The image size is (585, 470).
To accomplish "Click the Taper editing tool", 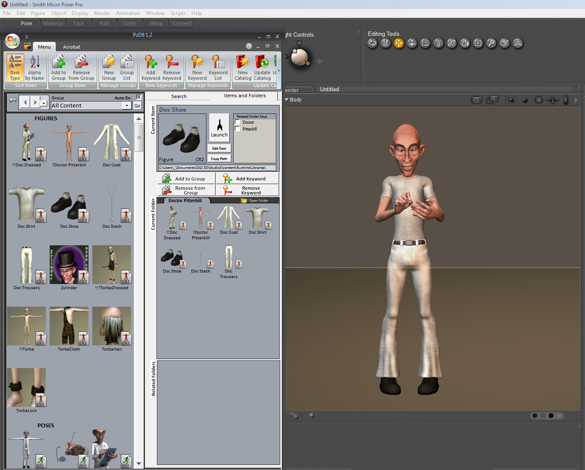I will pyautogui.click(x=438, y=43).
